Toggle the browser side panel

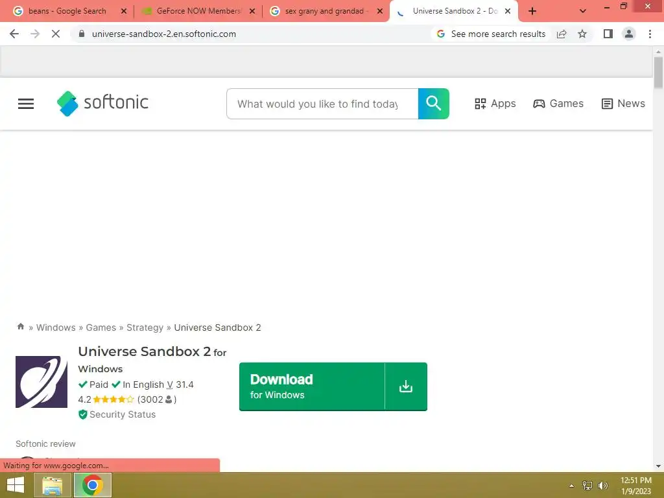[608, 34]
